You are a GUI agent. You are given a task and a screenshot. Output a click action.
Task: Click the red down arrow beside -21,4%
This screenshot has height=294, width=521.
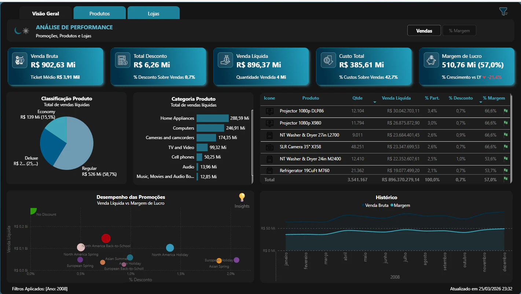click(484, 78)
